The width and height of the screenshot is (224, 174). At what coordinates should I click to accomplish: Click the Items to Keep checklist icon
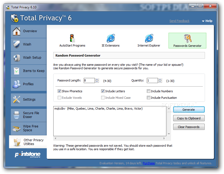(x=17, y=71)
